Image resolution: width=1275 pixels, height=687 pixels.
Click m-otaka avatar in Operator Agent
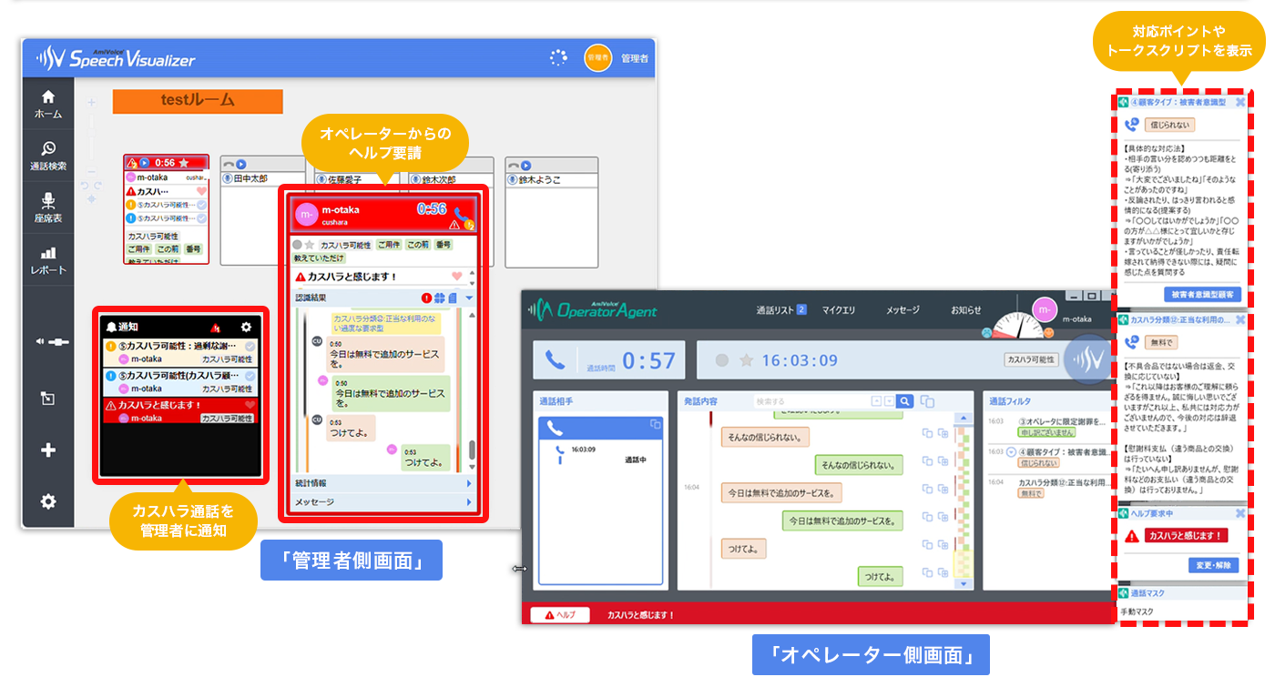pos(1045,311)
